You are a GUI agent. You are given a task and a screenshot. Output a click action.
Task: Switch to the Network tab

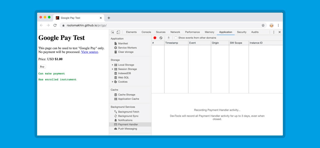175,32
